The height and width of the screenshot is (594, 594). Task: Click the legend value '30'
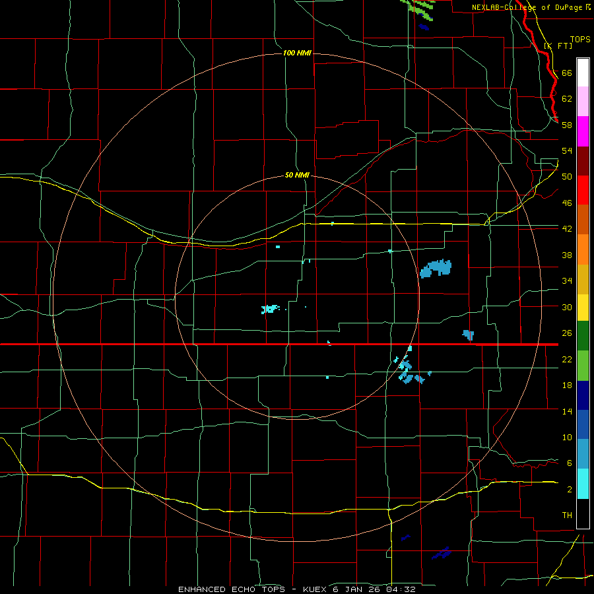[x=567, y=307]
